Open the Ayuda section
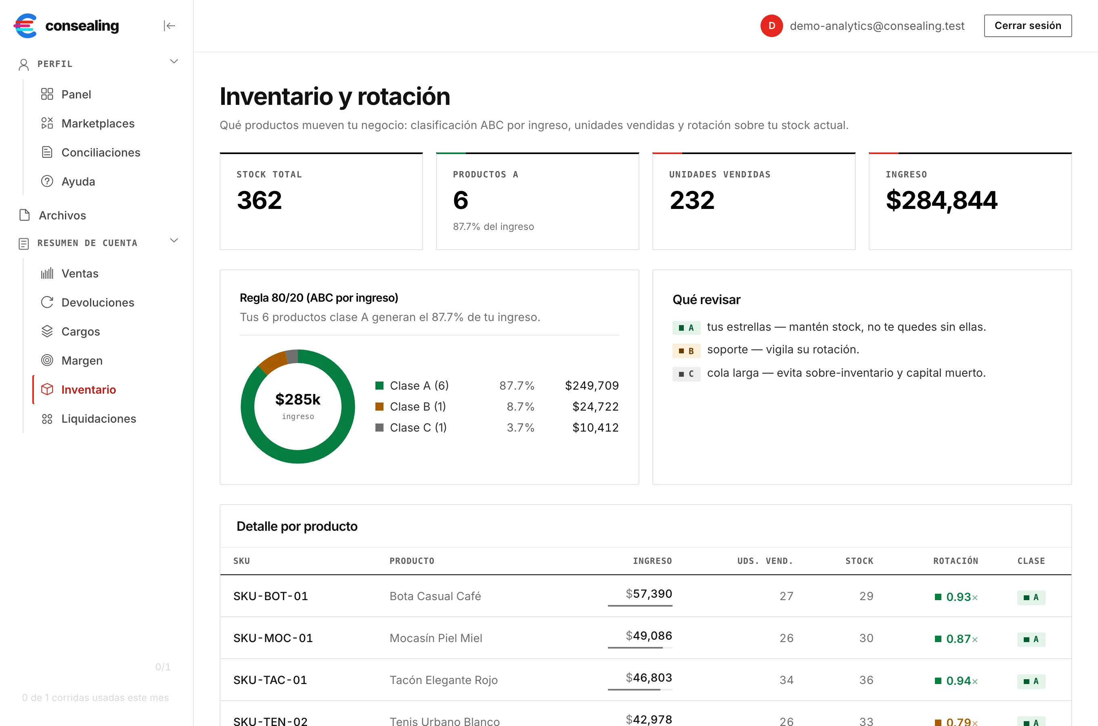Screen dimensions: 1098x726 pos(78,181)
